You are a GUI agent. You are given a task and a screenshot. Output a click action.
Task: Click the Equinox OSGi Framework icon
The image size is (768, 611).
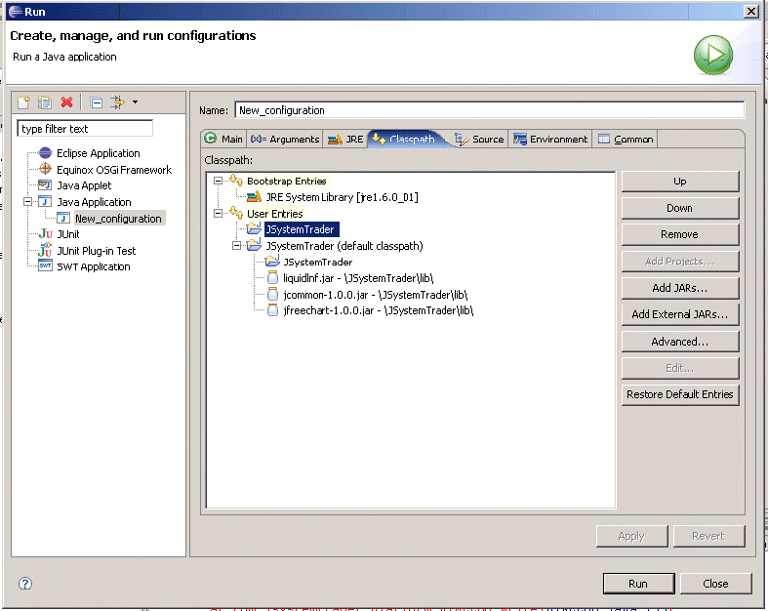click(x=45, y=169)
